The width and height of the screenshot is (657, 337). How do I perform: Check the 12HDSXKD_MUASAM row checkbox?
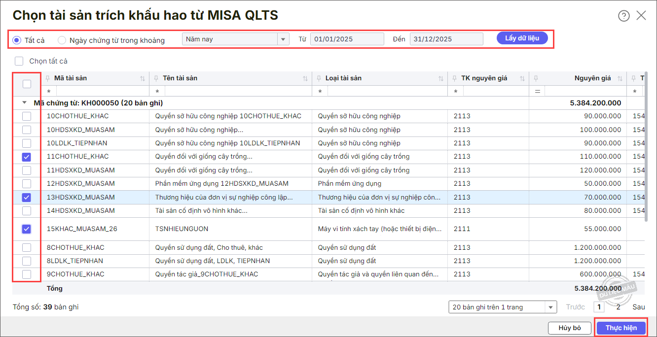pos(27,183)
